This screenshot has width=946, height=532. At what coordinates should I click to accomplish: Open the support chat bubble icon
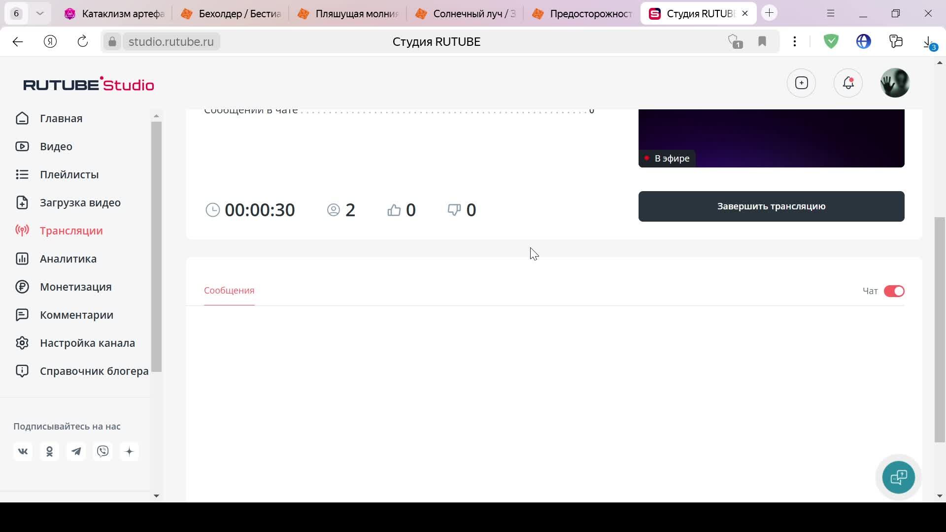pyautogui.click(x=899, y=477)
